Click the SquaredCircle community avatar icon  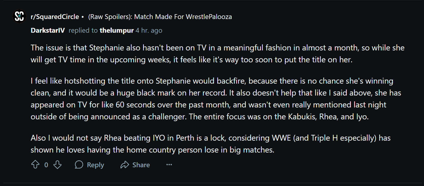[x=19, y=16]
